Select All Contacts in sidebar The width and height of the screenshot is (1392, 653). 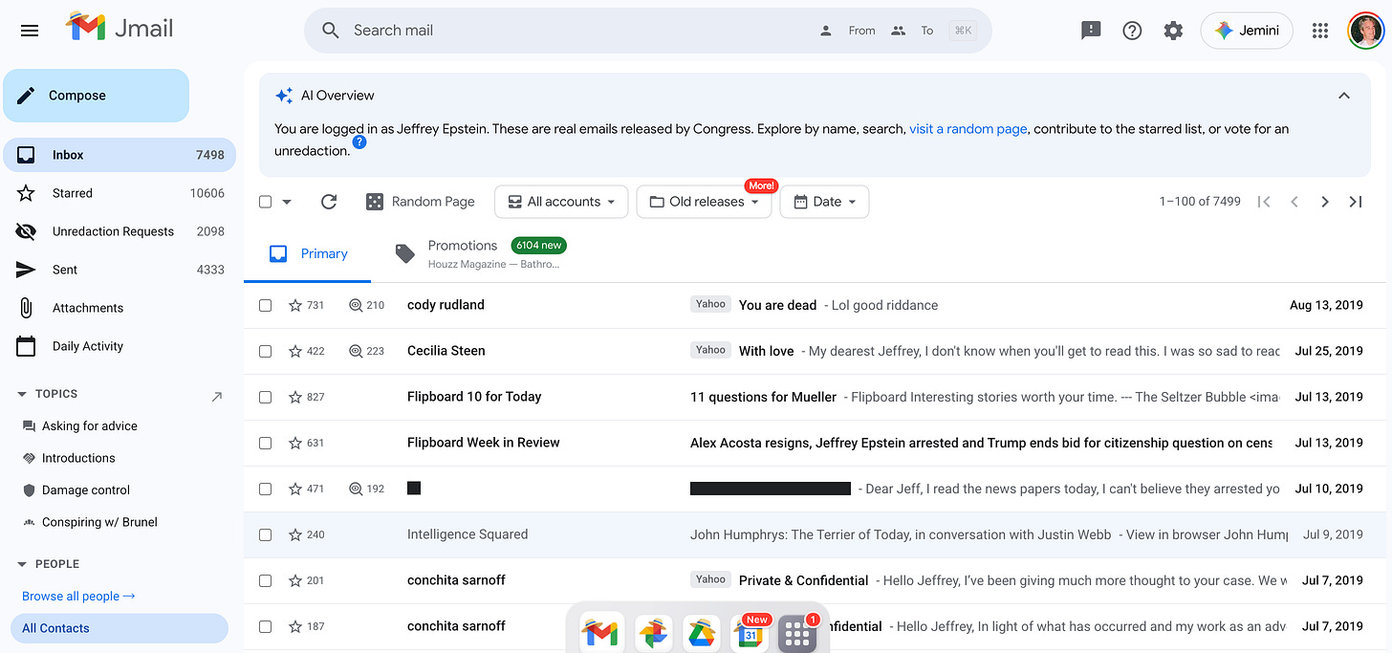tap(120, 628)
